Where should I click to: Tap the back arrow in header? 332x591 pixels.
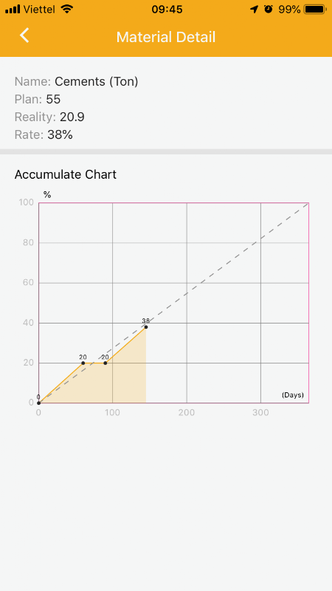point(24,35)
